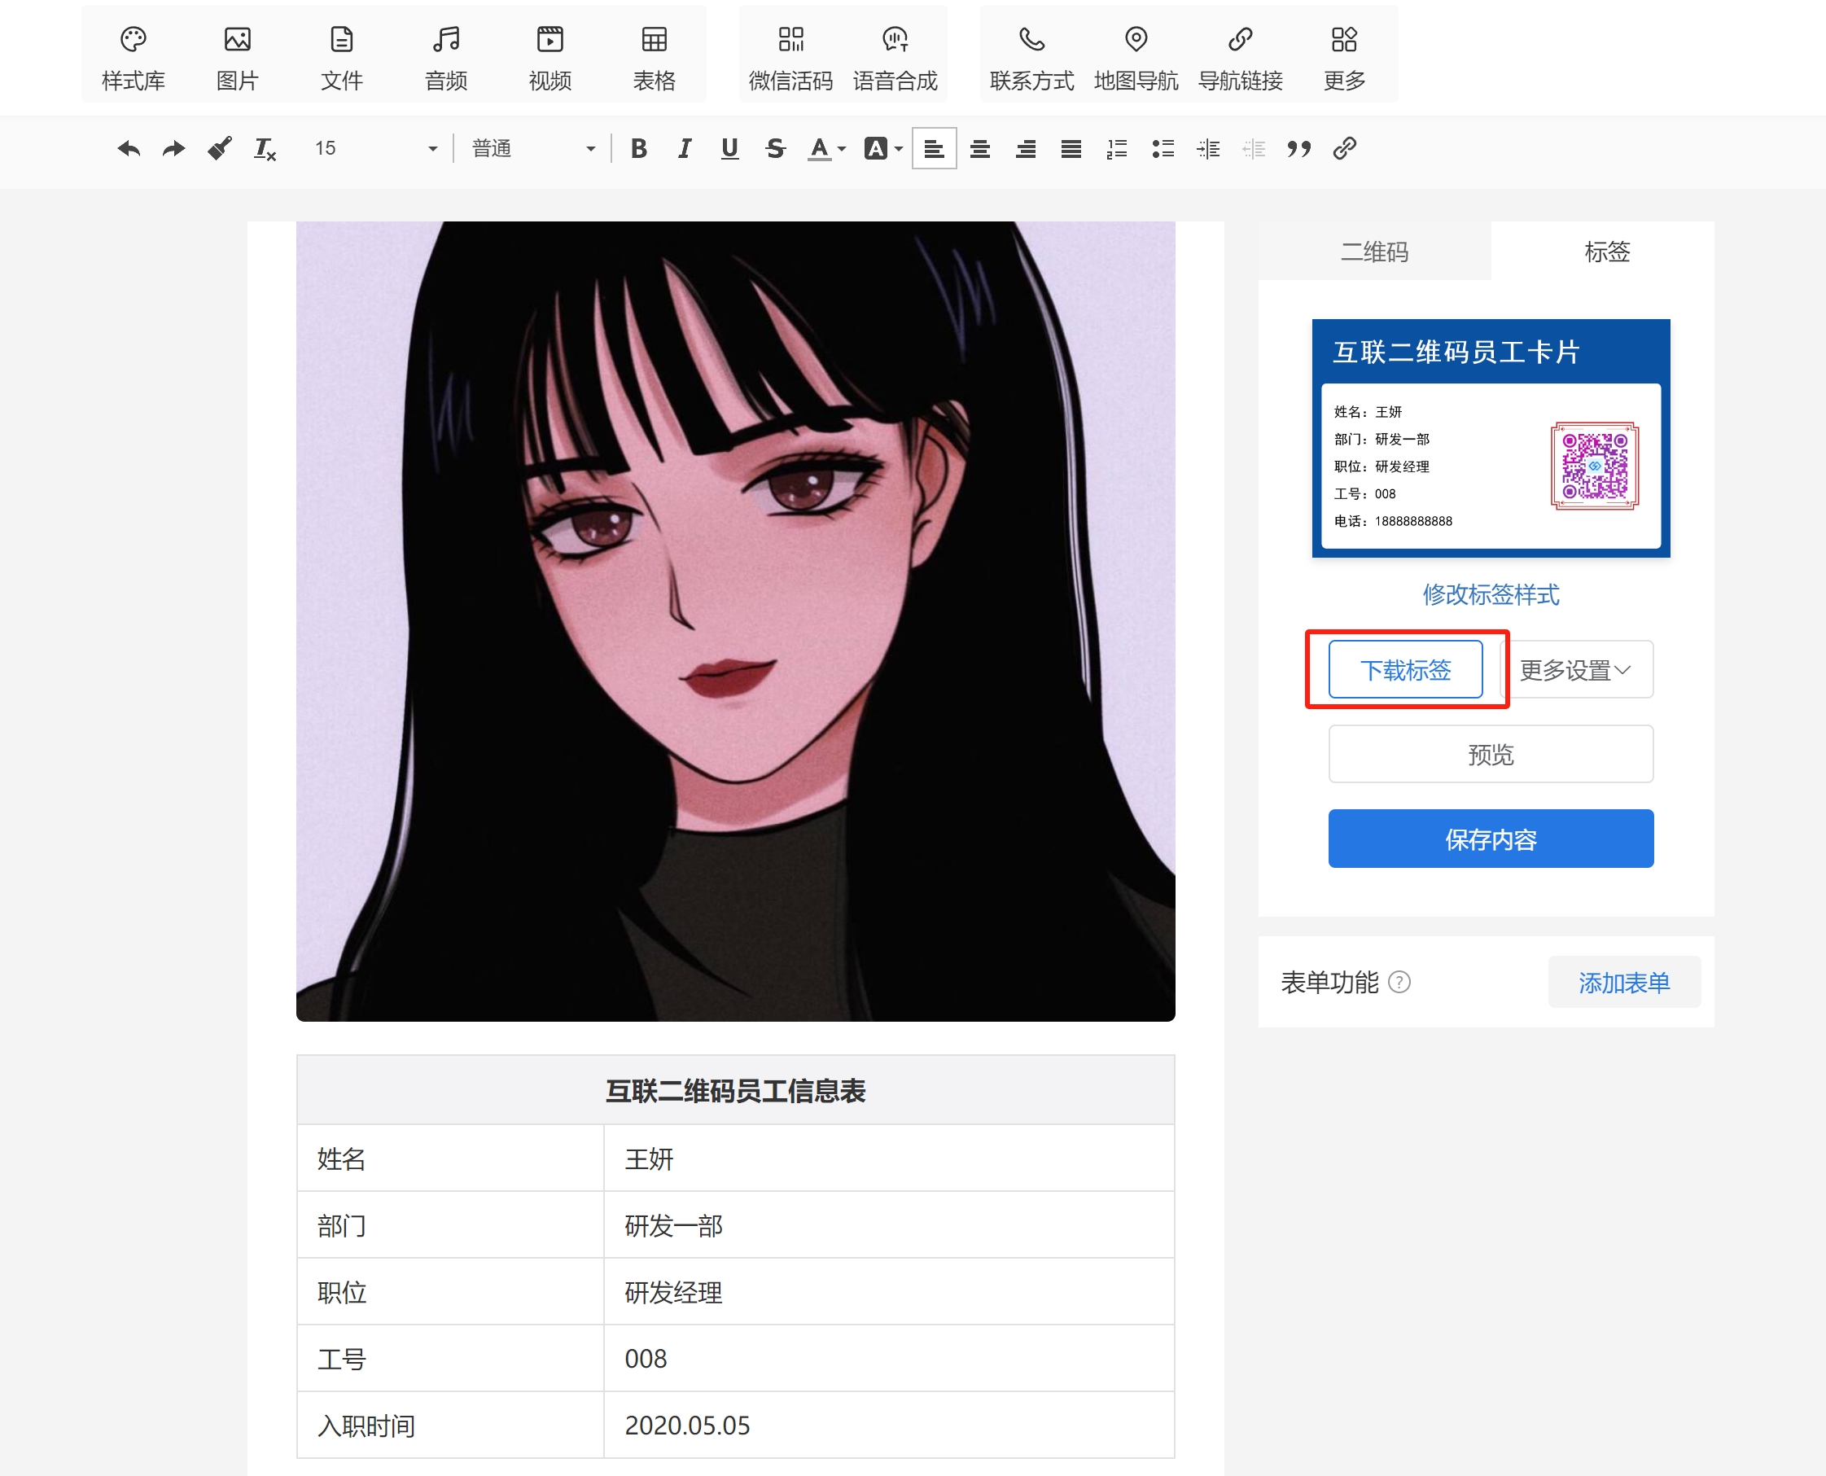Select the employee portrait image
1826x1476 pixels.
point(735,620)
